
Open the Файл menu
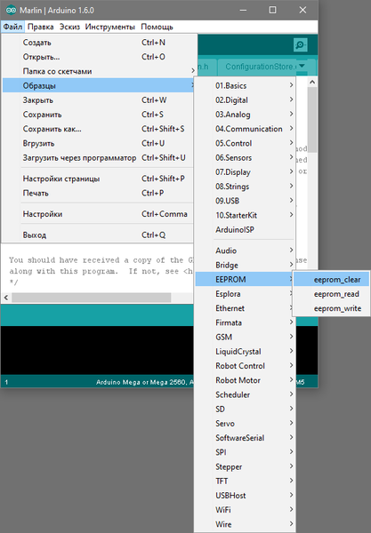pyautogui.click(x=12, y=27)
